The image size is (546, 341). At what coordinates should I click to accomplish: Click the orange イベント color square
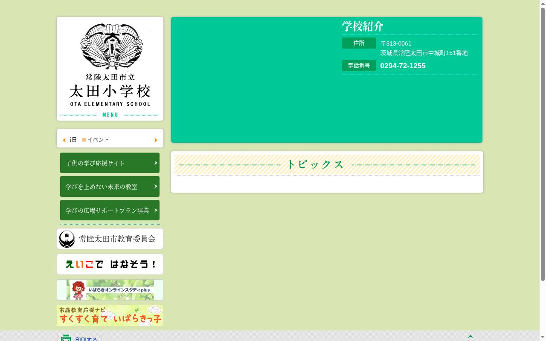[x=84, y=140]
